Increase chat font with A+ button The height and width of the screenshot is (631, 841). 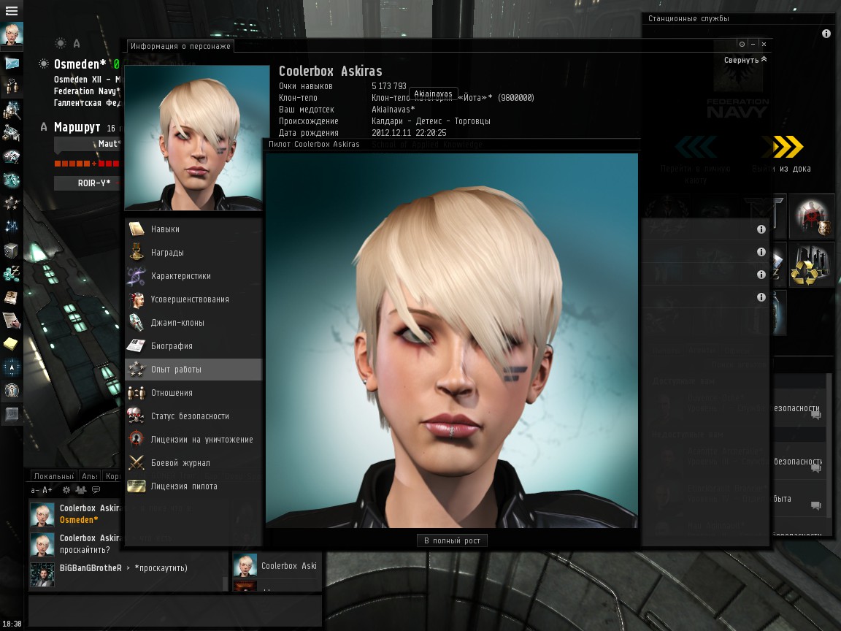[x=47, y=490]
